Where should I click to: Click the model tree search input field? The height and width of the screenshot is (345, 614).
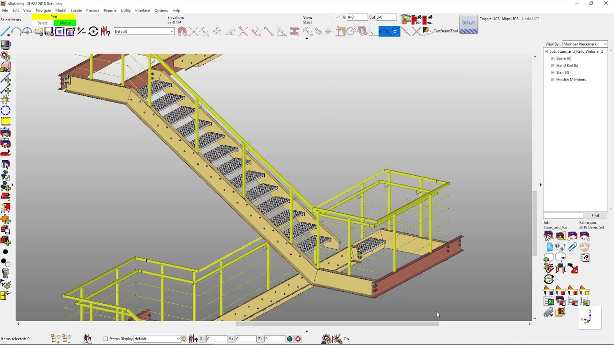[x=563, y=216]
